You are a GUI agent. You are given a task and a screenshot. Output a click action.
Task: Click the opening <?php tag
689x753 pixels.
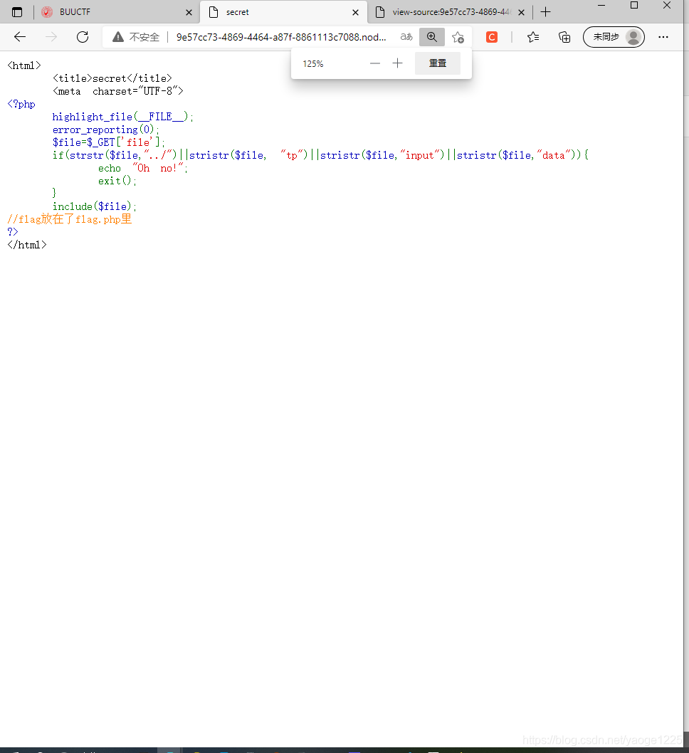(21, 104)
